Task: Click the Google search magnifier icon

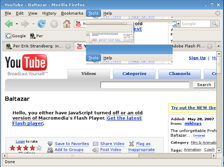Action: coord(215,24)
